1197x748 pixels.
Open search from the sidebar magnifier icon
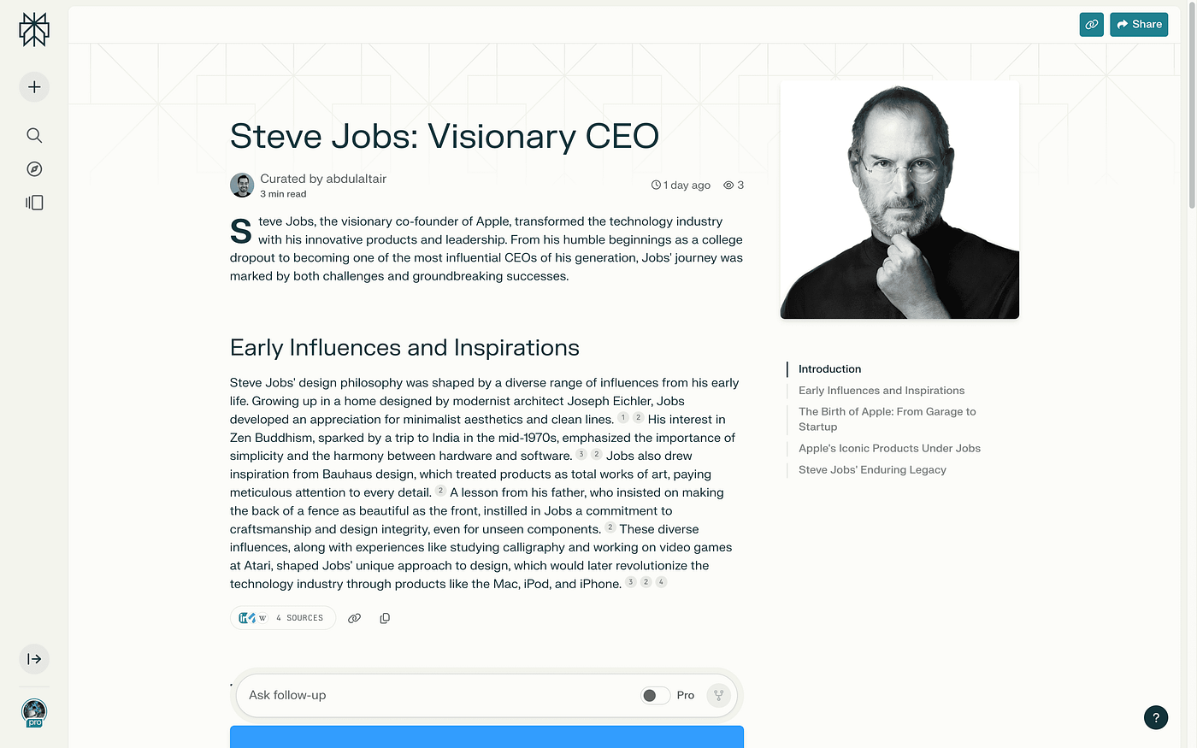point(34,135)
